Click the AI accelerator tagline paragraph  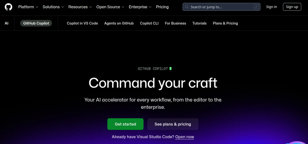pos(153,103)
